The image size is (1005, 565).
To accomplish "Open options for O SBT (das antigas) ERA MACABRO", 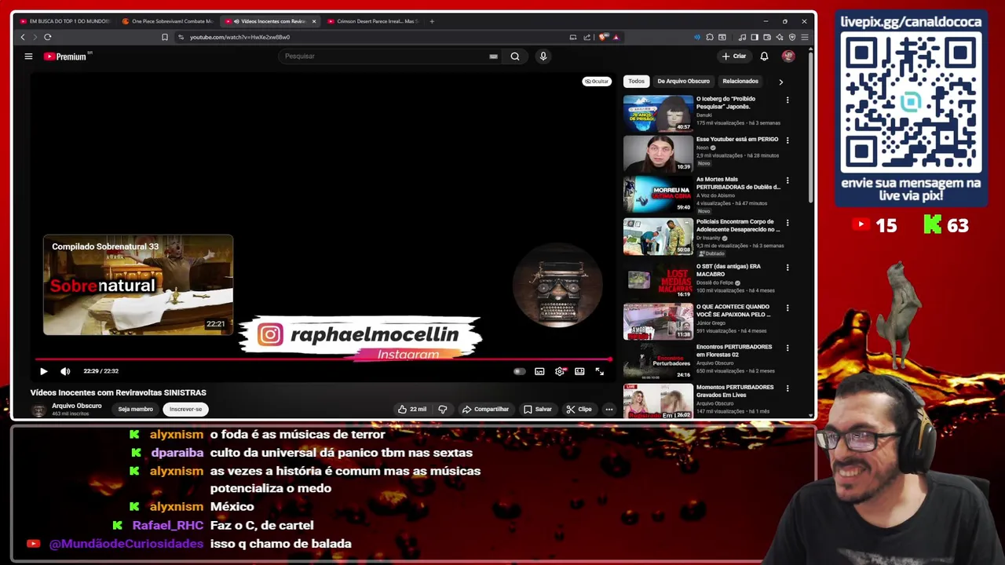I will (x=788, y=268).
